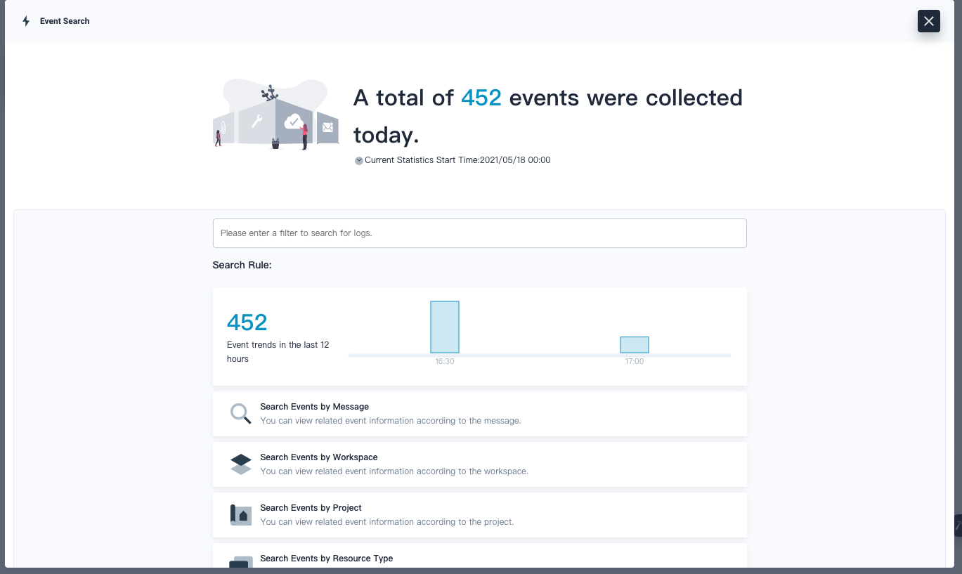The height and width of the screenshot is (574, 962).
Task: Click the stacked layers Workspace icon
Action: tap(240, 464)
